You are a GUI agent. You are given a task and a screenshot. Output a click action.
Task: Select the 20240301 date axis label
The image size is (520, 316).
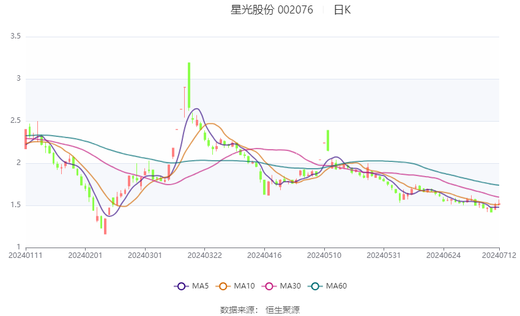point(145,255)
